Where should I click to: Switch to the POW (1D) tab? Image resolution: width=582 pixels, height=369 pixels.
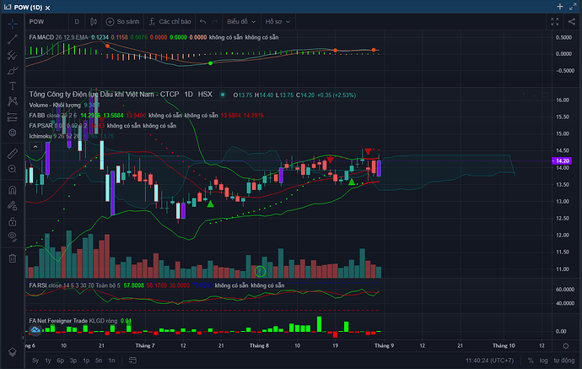pyautogui.click(x=35, y=7)
